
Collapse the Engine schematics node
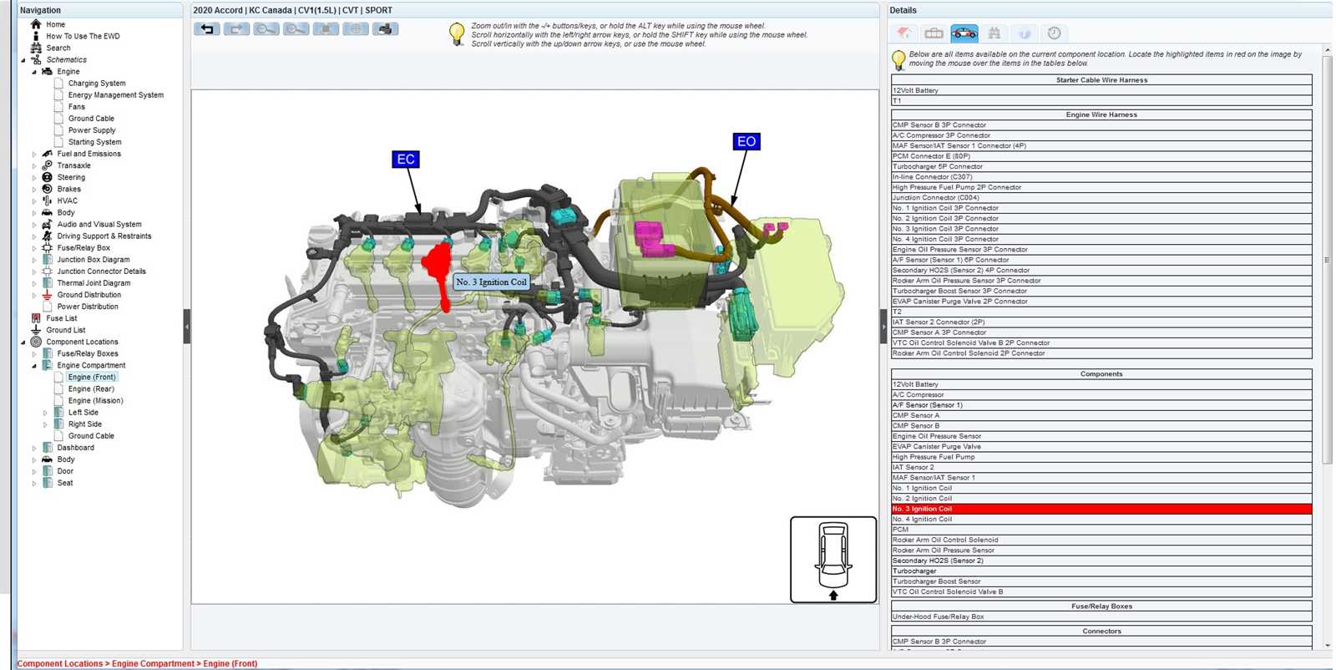point(34,72)
